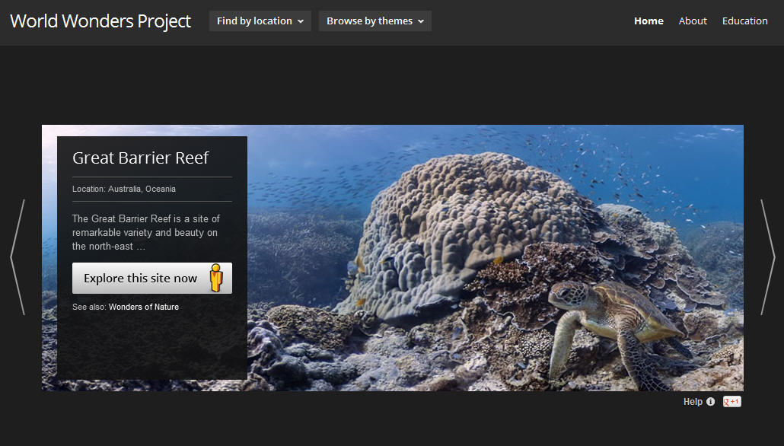Click the yellow Pegman Street View icon
Image resolution: width=784 pixels, height=446 pixels.
[x=216, y=279]
